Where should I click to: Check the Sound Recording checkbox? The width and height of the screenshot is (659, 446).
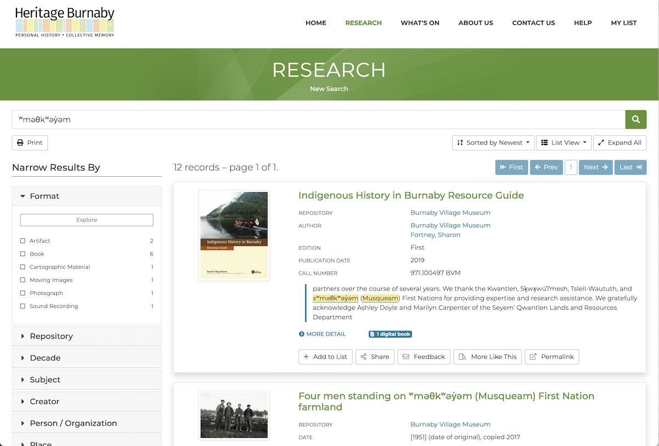click(23, 306)
